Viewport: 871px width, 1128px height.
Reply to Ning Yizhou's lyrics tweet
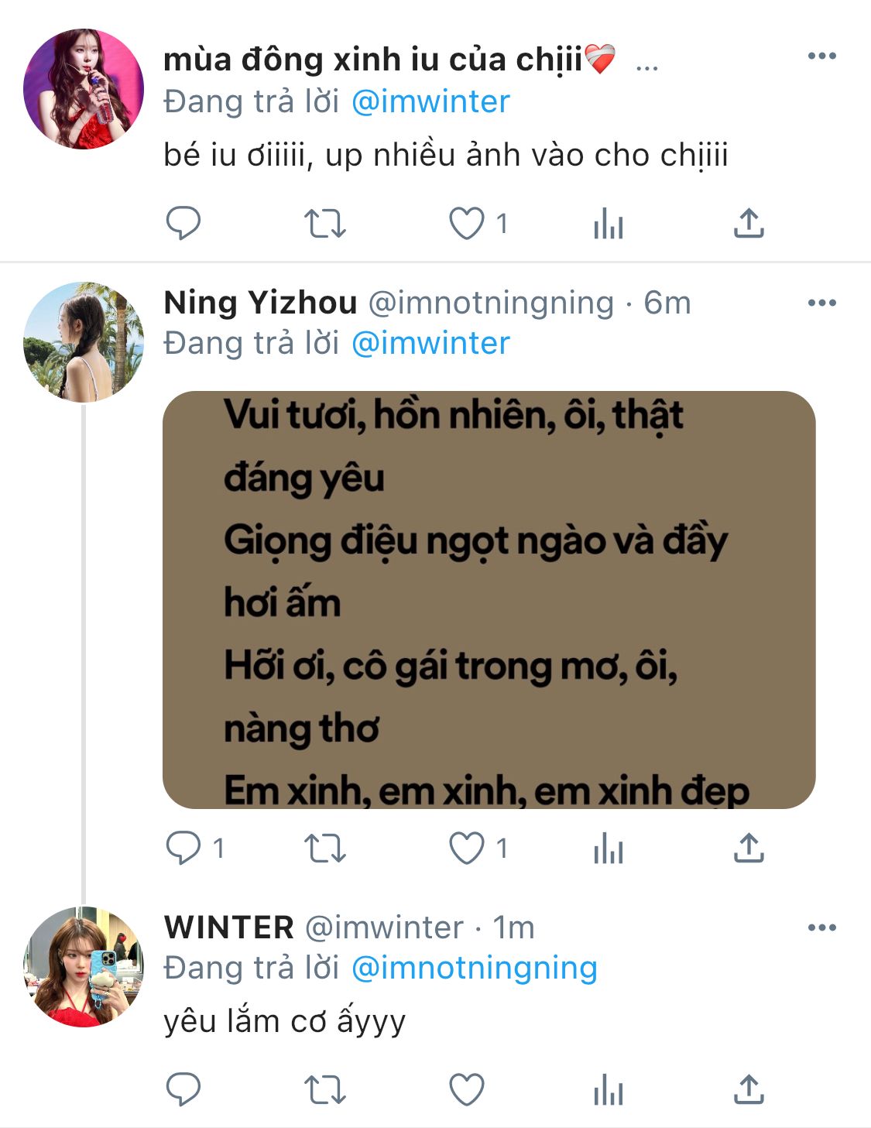[183, 849]
